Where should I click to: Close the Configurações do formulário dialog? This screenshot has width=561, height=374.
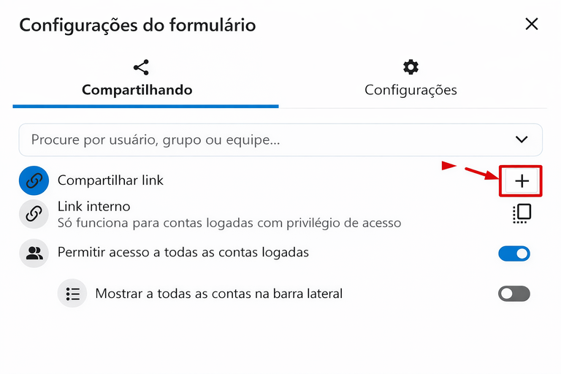coord(532,24)
